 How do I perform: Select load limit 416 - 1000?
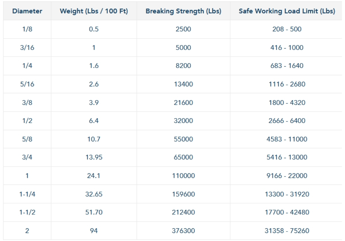pyautogui.click(x=287, y=47)
